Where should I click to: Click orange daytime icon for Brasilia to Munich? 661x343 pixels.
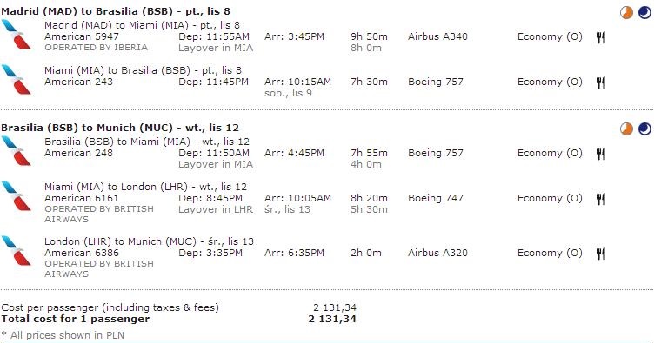pyautogui.click(x=626, y=129)
